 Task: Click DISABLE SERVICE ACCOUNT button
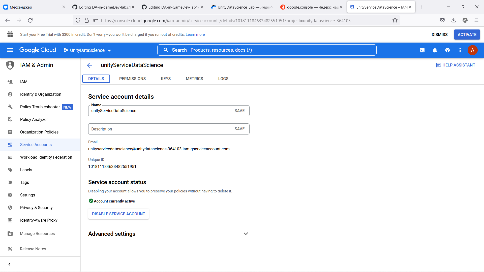(118, 214)
